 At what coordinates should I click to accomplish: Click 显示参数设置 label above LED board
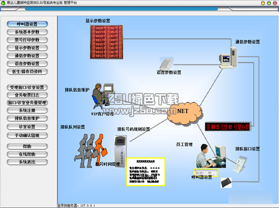pos(98,21)
